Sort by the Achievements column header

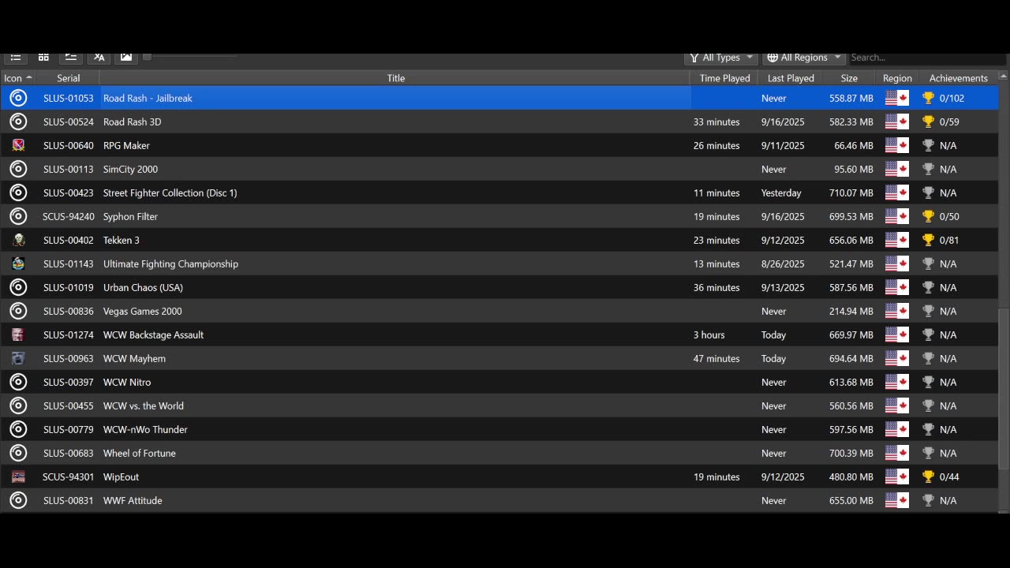[958, 78]
